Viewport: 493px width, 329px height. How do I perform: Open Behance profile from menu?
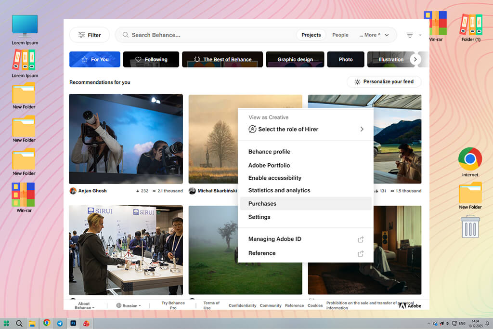point(269,152)
